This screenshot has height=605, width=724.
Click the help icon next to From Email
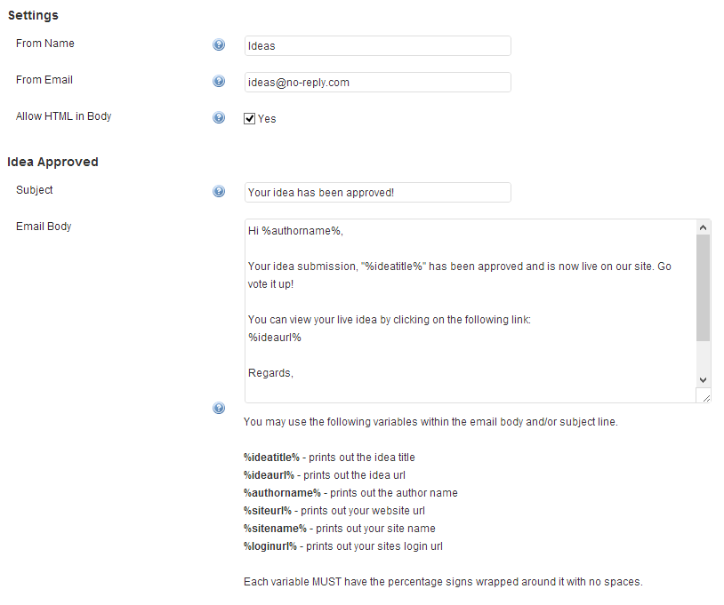pos(219,81)
